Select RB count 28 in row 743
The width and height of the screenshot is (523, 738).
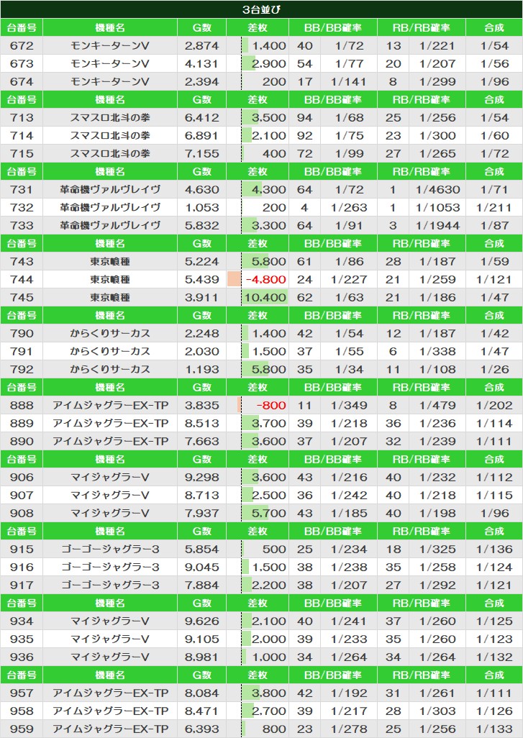(393, 261)
